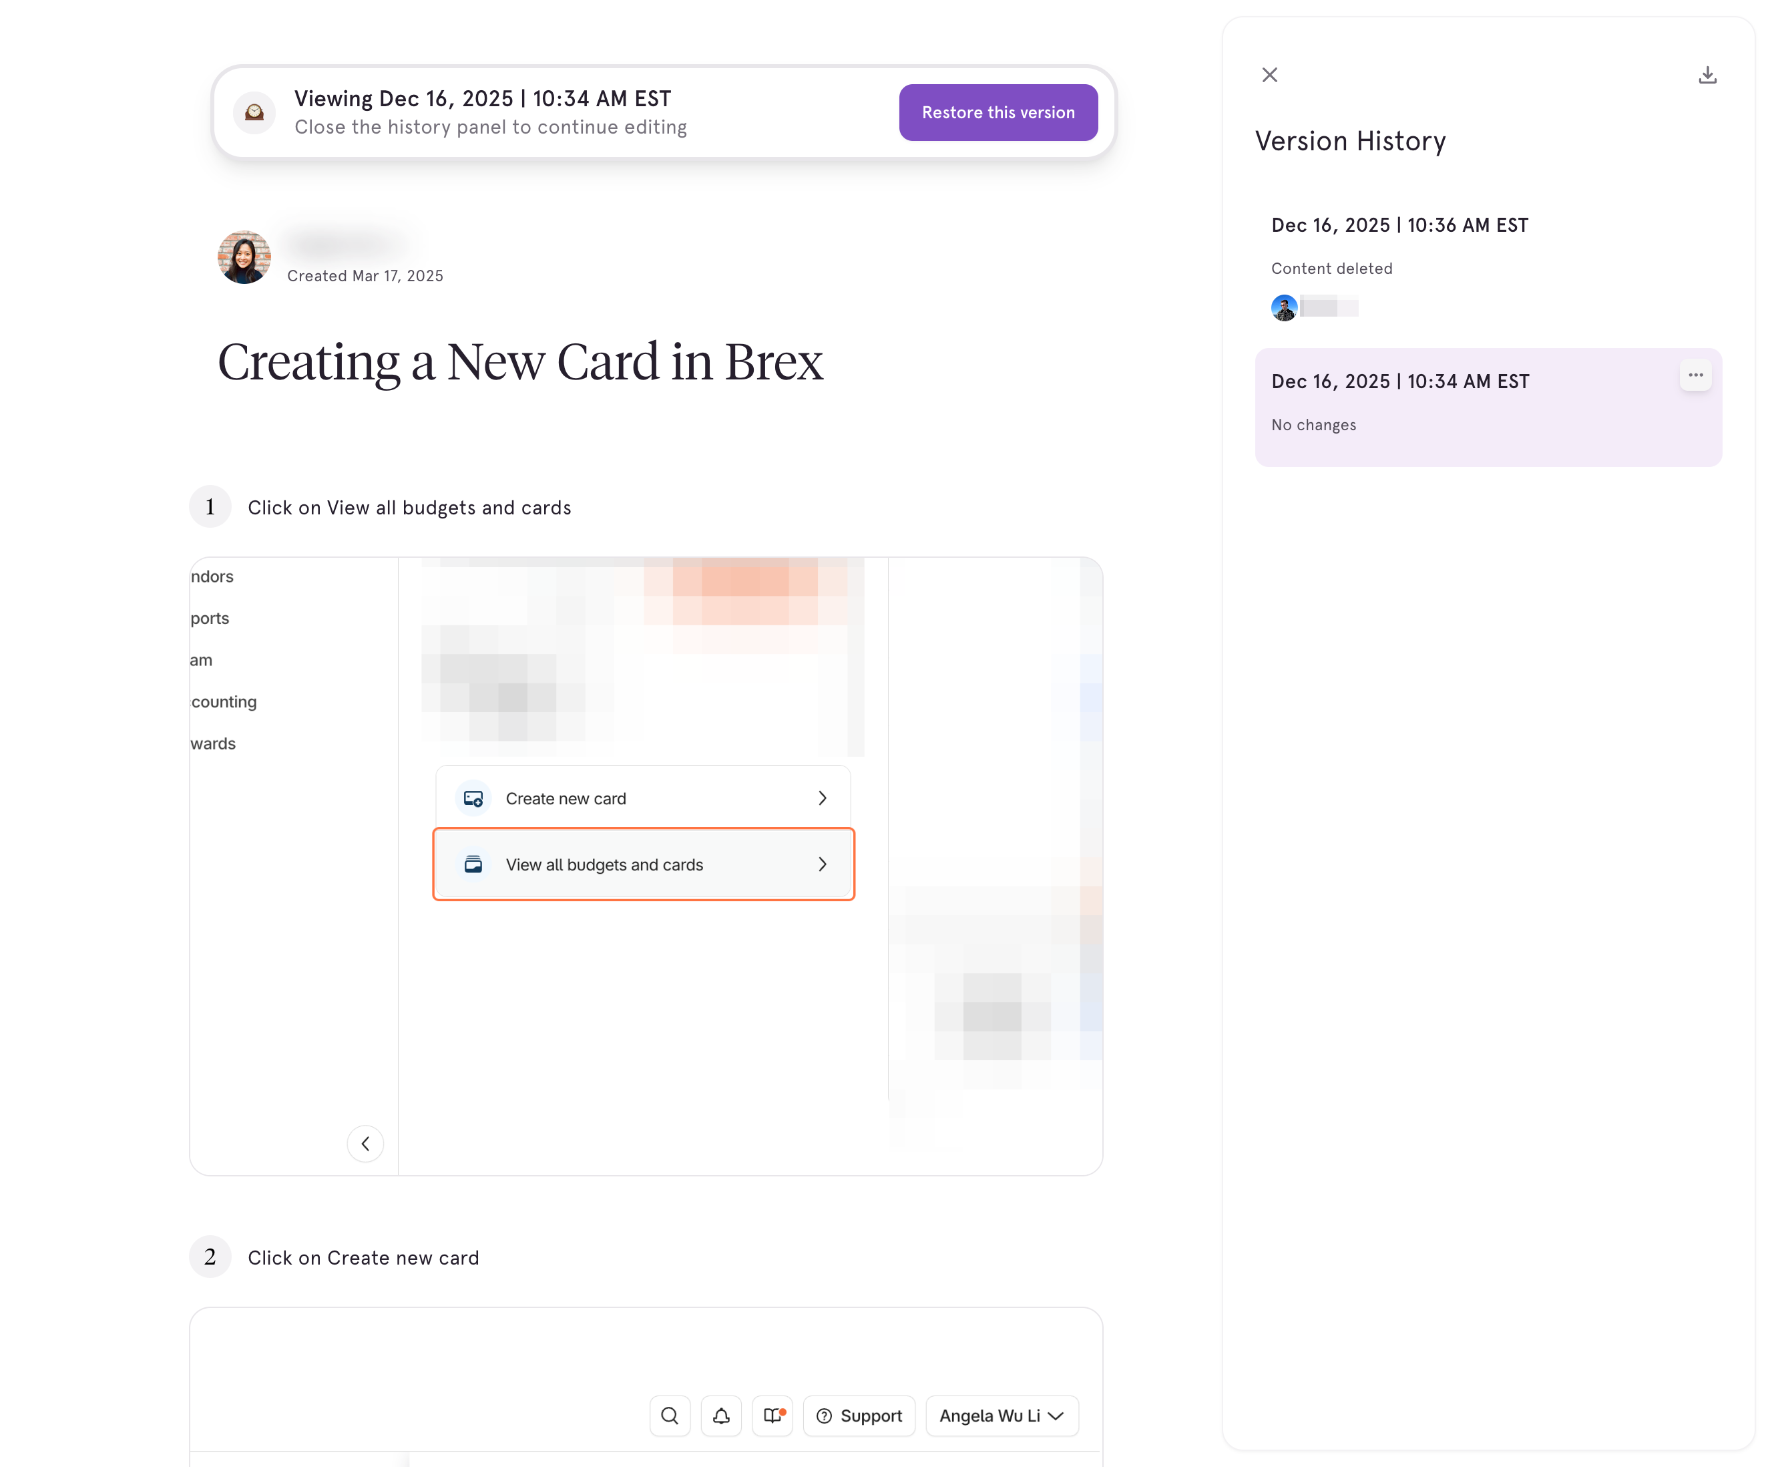Open the three-dot menu on the 10:34 AM version
Viewport: 1772px width, 1467px height.
pos(1695,375)
